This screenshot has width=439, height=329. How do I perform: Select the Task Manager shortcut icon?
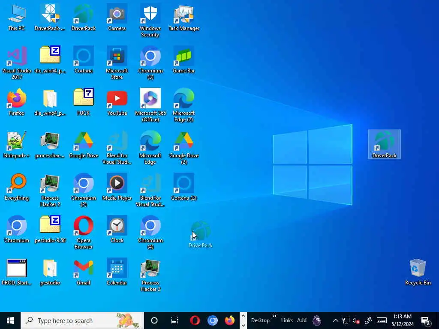(183, 17)
